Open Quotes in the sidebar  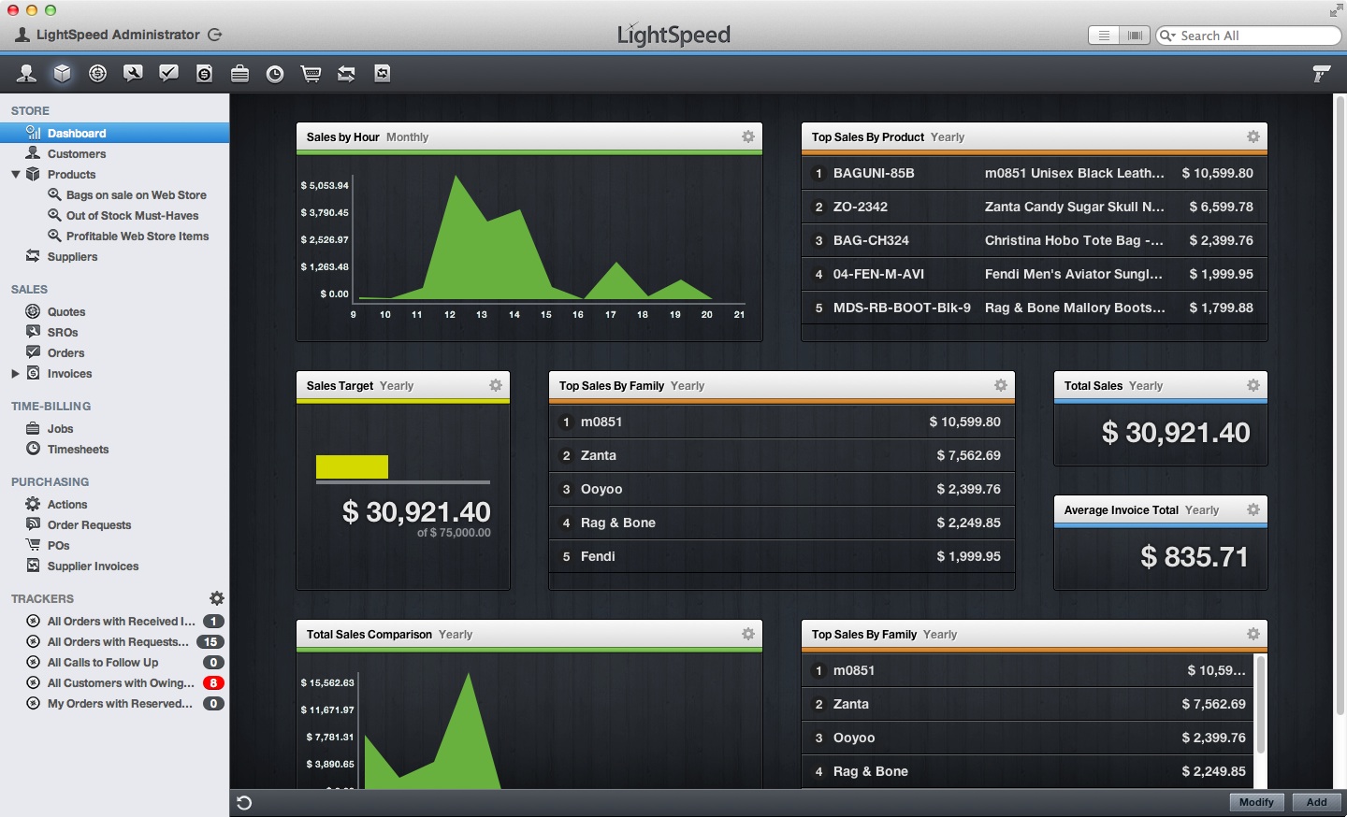click(114, 311)
